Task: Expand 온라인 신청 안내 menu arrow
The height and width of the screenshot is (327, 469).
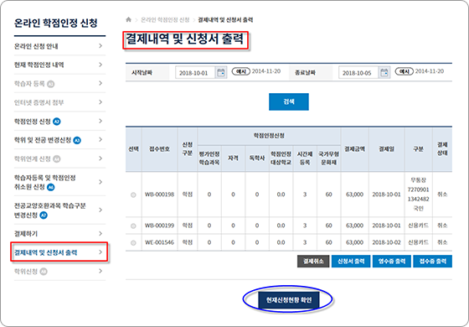Action: click(100, 46)
